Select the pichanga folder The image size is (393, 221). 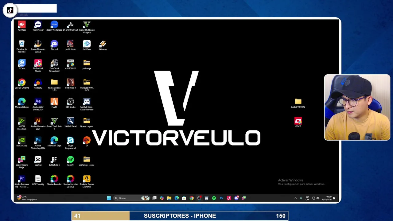click(x=87, y=64)
